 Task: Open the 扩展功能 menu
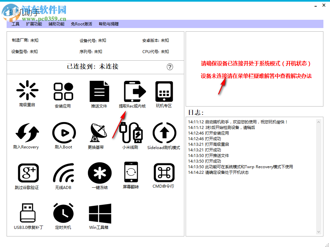[x=34, y=24]
